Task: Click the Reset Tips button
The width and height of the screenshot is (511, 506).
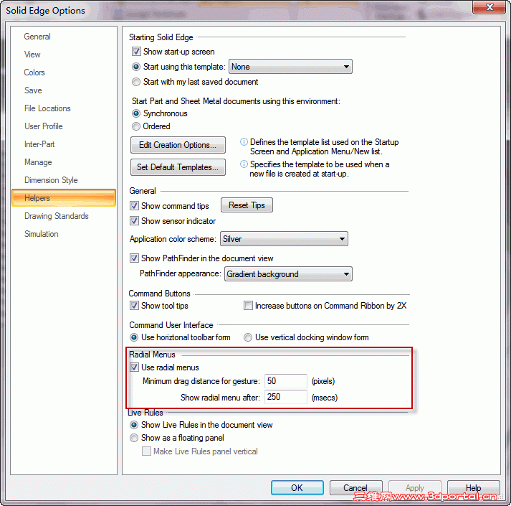Action: [247, 205]
